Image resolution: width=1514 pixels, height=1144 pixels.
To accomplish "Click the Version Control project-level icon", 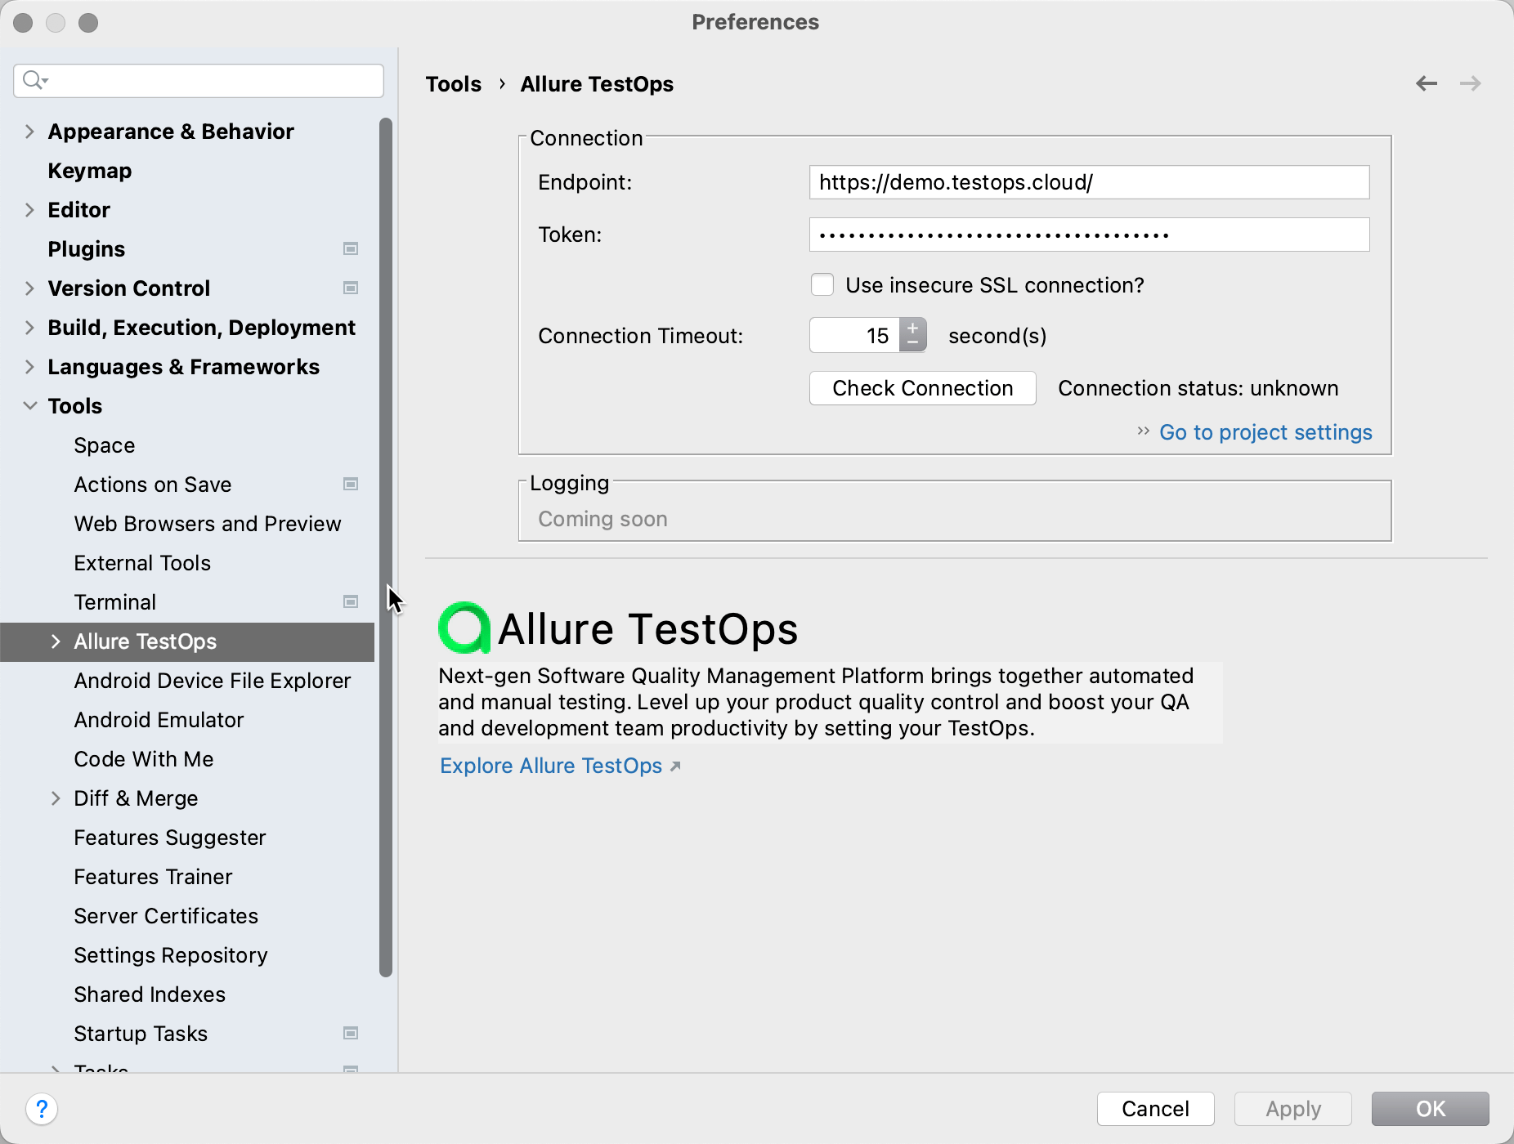I will [x=351, y=288].
